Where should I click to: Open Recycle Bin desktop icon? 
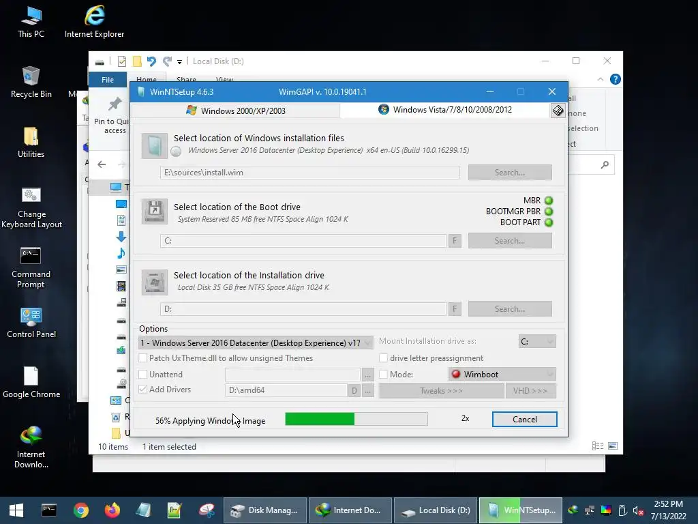pos(31,82)
